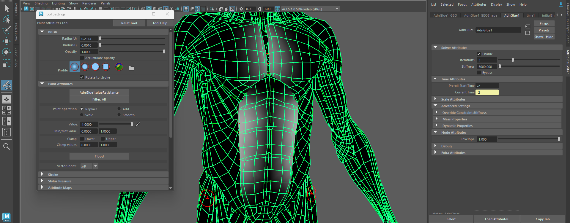Activate the Paint Selection tool
This screenshot has height=223, width=570.
pyautogui.click(x=7, y=30)
